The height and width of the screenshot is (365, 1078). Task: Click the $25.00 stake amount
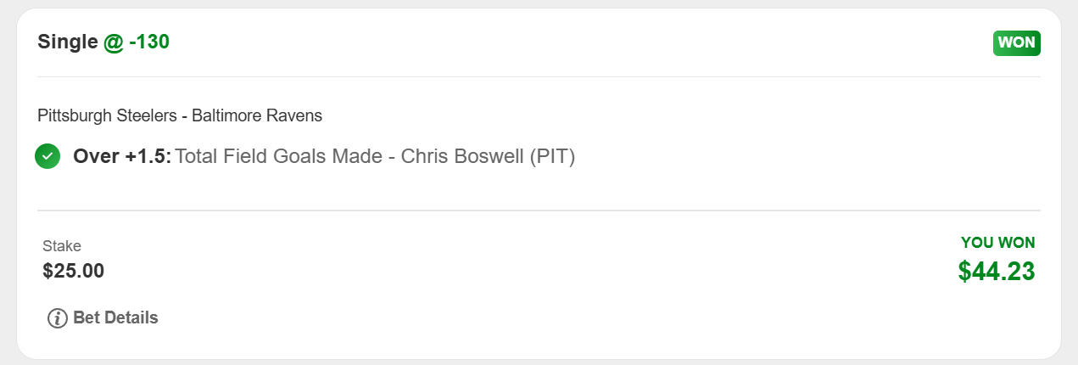[x=74, y=271]
